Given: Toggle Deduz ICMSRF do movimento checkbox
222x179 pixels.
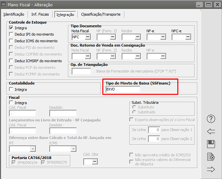Looking at the screenshot, I should coord(11,61).
